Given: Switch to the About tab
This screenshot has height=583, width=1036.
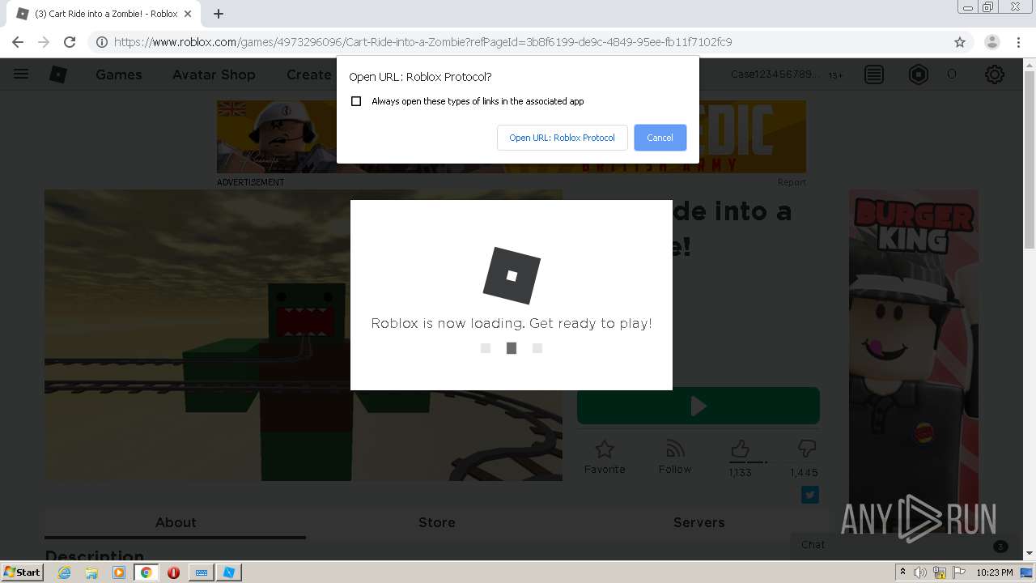Looking at the screenshot, I should (176, 522).
